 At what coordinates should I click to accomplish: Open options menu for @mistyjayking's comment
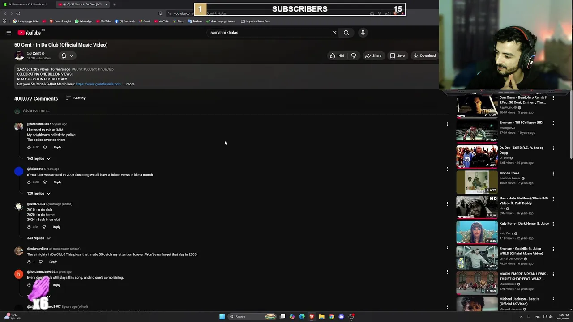coord(447,249)
